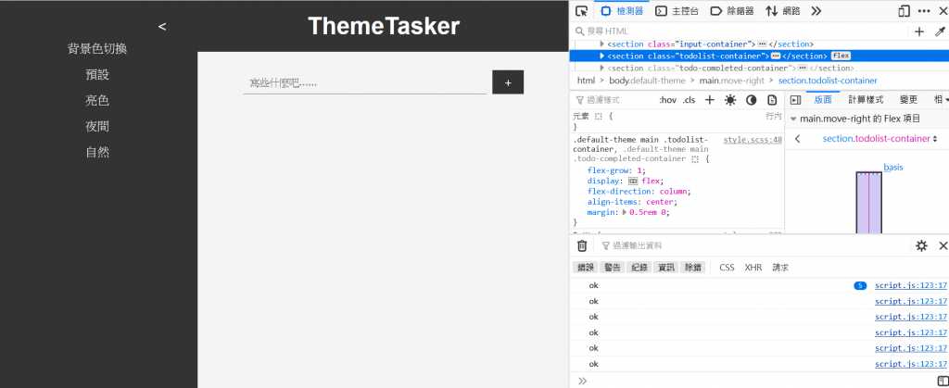Click the + add task button
This screenshot has width=949, height=388.
[x=508, y=82]
